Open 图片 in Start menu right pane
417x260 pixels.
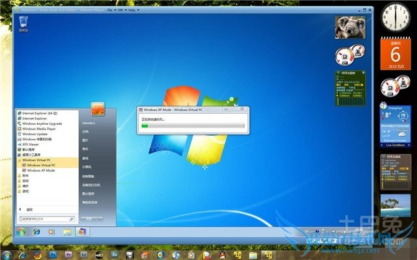pyautogui.click(x=85, y=140)
